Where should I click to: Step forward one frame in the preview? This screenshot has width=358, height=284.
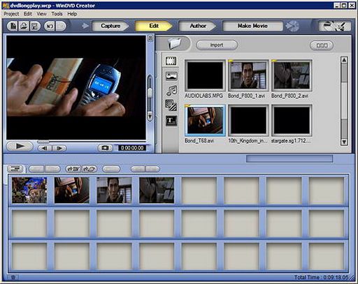tap(59, 148)
